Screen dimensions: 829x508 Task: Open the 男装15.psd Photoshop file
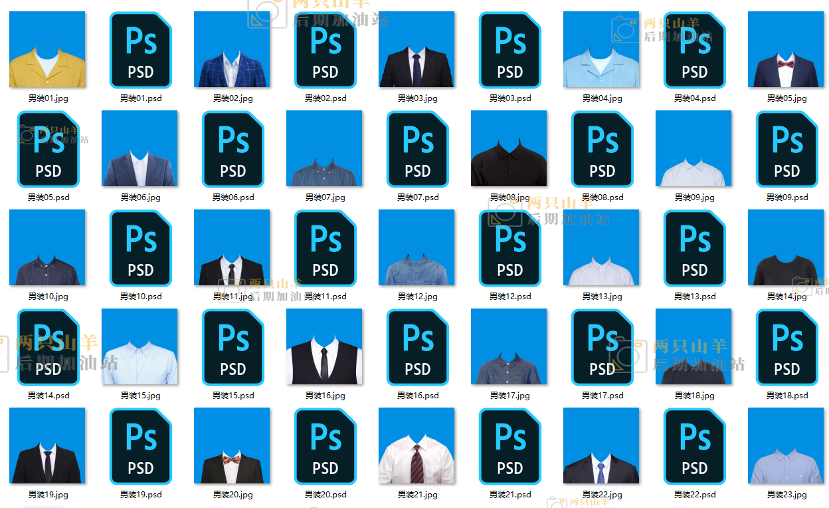(x=232, y=347)
